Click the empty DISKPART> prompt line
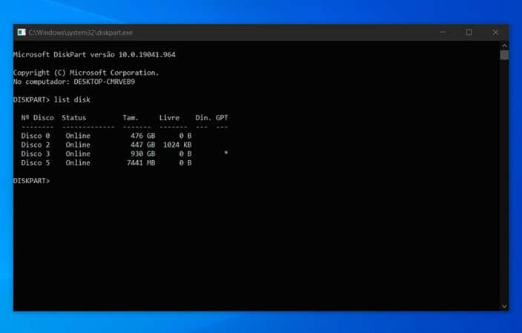The width and height of the screenshot is (522, 333). coord(32,181)
